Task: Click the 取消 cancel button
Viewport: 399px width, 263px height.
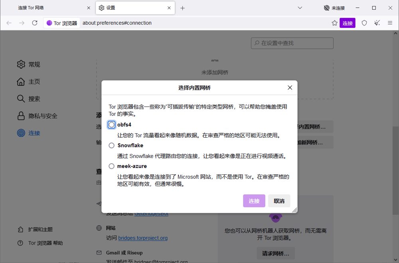Action: coord(279,201)
